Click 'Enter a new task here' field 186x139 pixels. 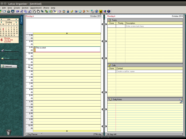point(154,26)
